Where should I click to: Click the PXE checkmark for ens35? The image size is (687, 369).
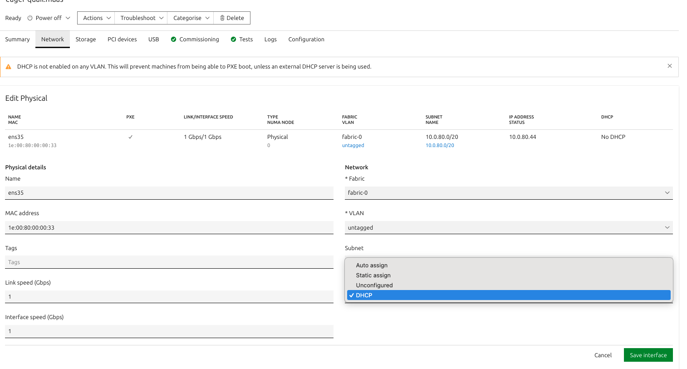tap(130, 137)
